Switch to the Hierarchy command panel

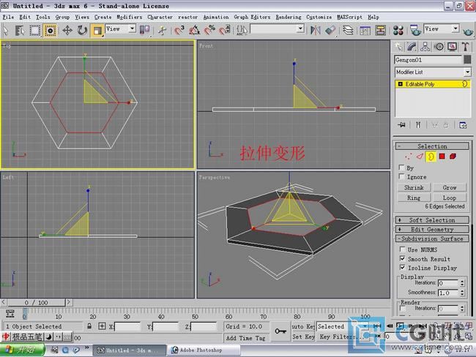(x=425, y=47)
